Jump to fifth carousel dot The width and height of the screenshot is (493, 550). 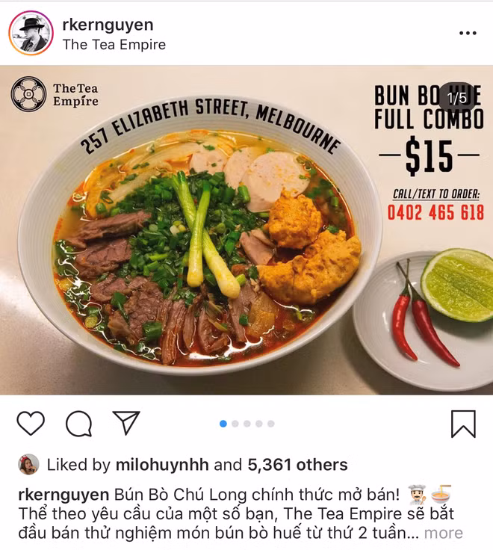270,424
